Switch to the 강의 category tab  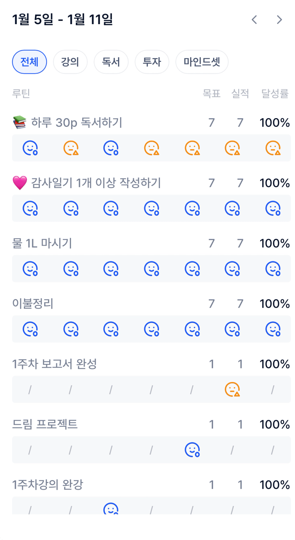70,62
